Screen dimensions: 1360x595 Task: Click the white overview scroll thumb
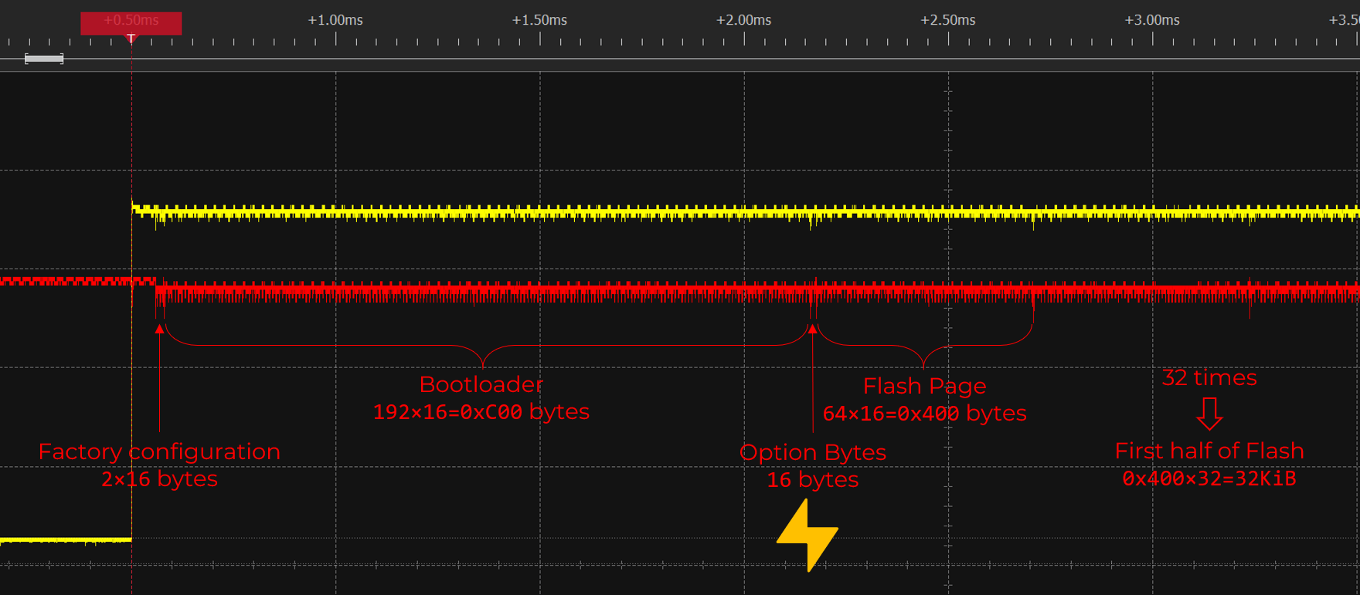(44, 59)
